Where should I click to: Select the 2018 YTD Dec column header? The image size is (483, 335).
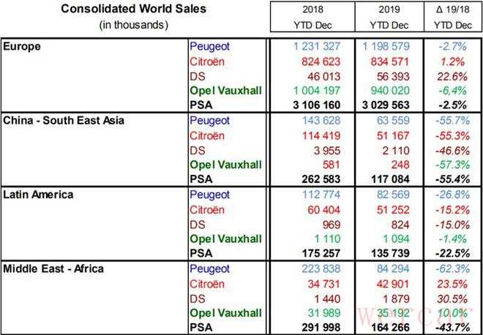(x=312, y=16)
